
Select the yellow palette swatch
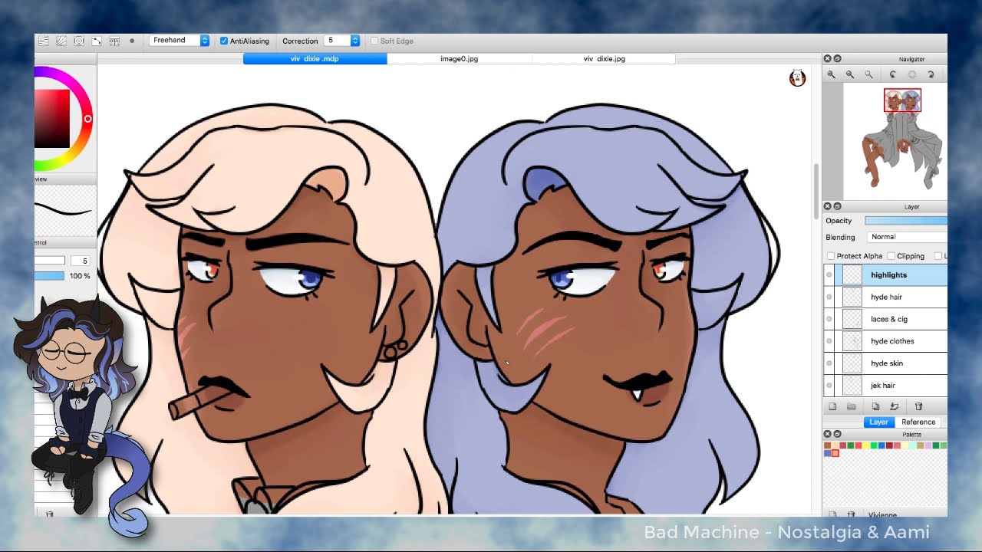(x=867, y=445)
